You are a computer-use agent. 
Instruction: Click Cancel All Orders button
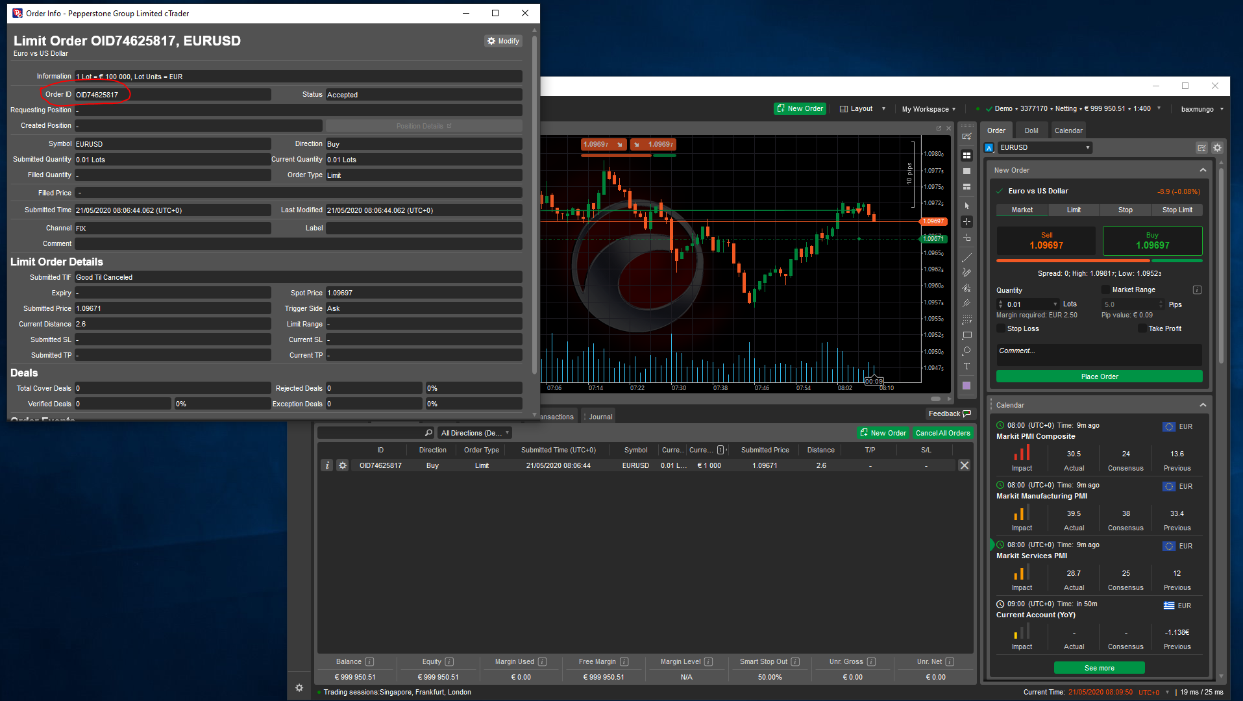point(942,433)
